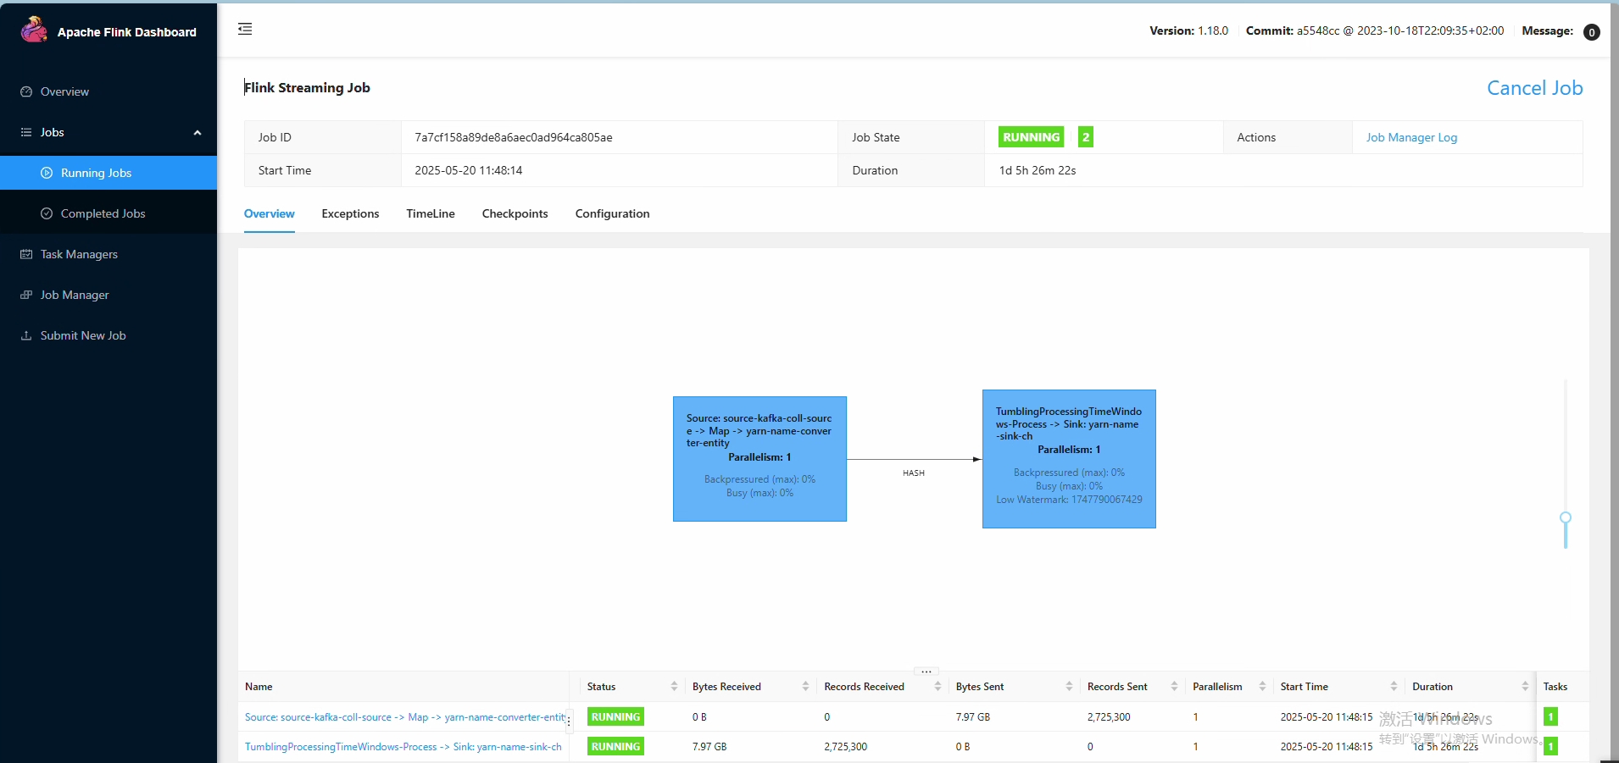
Task: Switch to the Exceptions tab
Action: pos(350,213)
